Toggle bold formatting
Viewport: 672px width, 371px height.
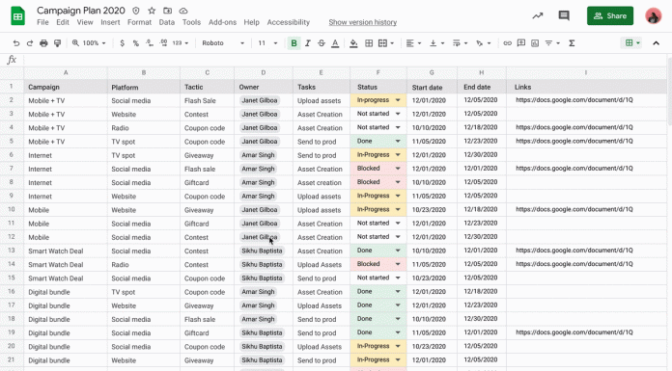click(294, 43)
